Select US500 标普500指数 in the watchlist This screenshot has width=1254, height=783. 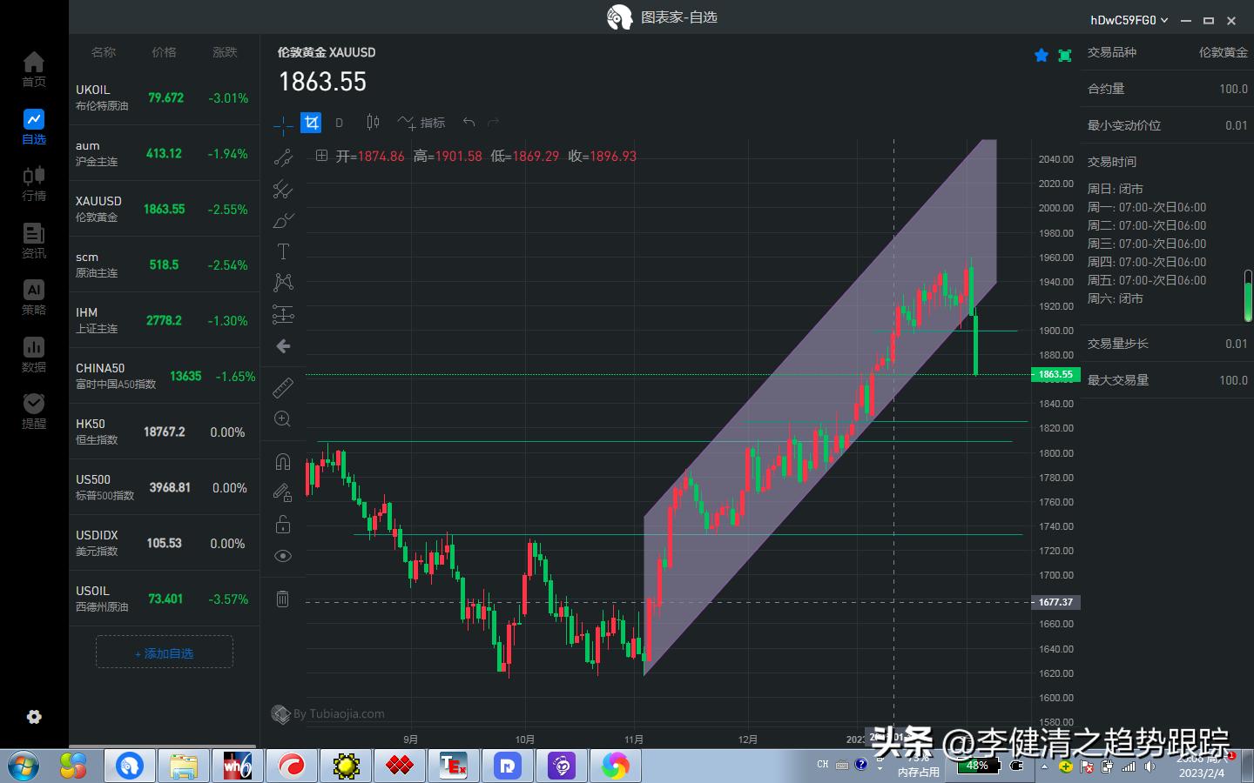tap(165, 487)
